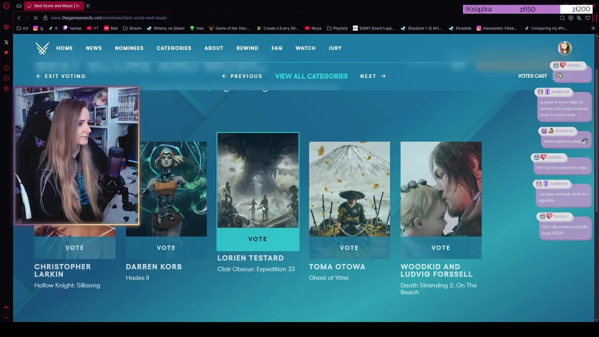
Task: Vote for Darren Korb
Action: point(166,248)
